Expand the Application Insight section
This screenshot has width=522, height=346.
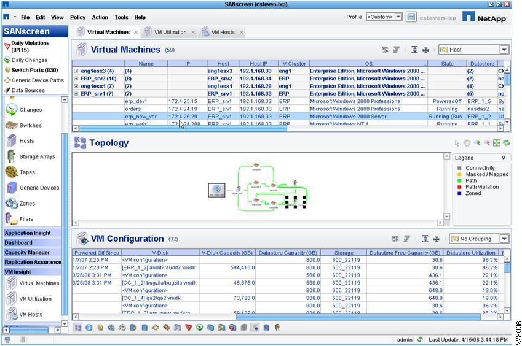pos(33,233)
